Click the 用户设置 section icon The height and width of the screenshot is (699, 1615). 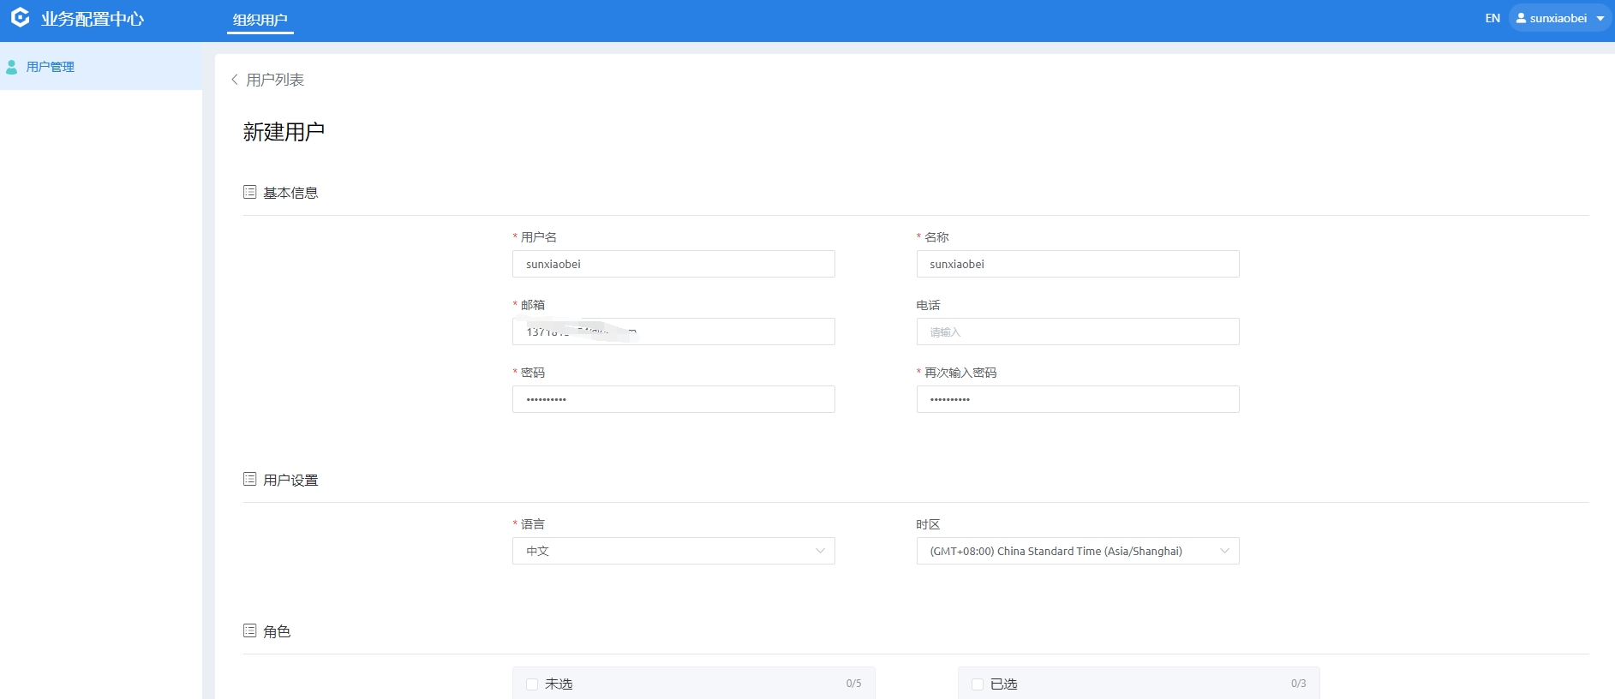point(250,479)
